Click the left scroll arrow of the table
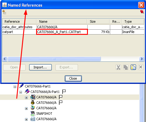This screenshot has height=122, width=146. coord(5,59)
